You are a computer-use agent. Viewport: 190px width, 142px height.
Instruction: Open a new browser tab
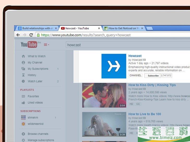[x=150, y=29]
